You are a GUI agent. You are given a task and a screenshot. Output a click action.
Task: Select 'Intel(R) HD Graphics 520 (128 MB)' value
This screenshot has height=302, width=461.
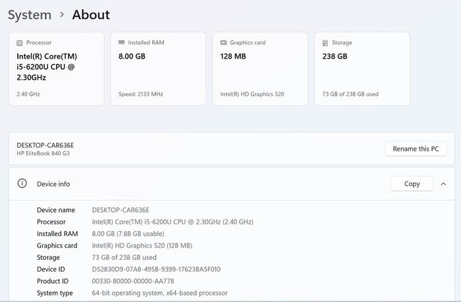point(142,245)
